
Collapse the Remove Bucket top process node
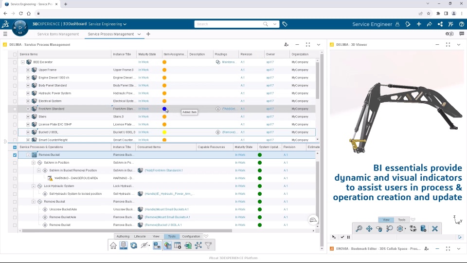28,155
